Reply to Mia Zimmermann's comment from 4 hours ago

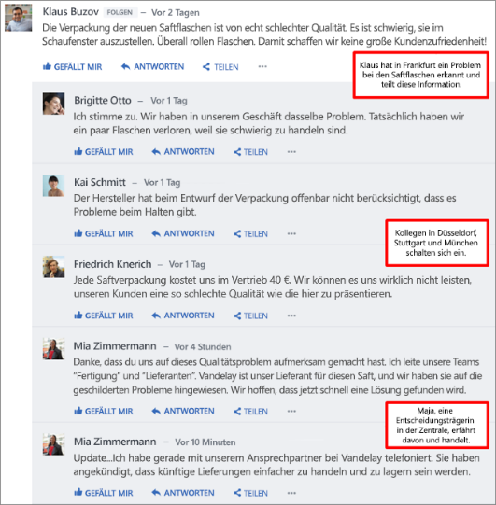pyautogui.click(x=183, y=411)
